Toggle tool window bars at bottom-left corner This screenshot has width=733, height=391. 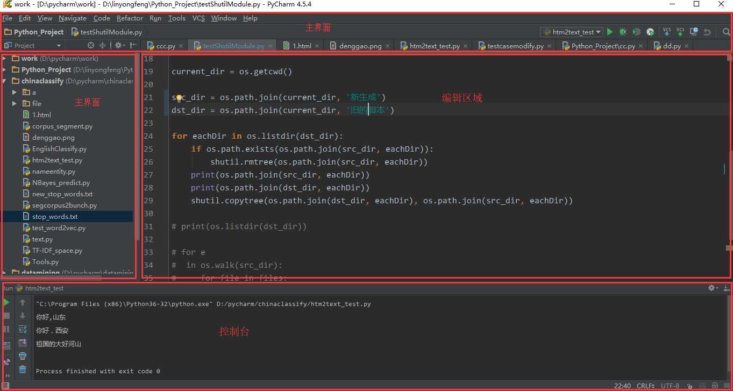5,386
